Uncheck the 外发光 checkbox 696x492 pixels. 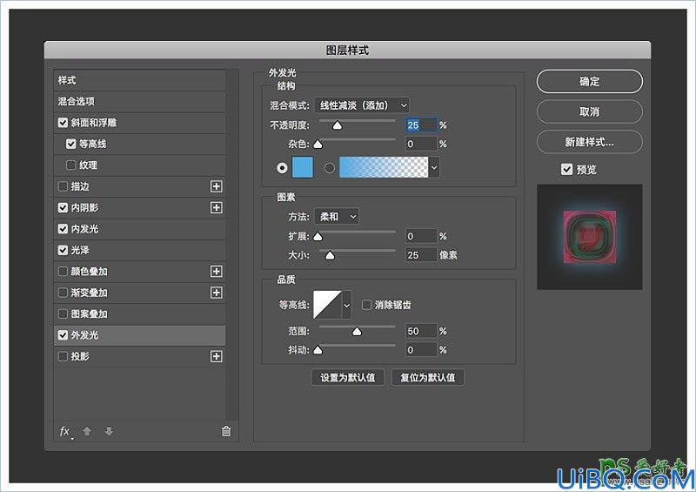[x=63, y=335]
